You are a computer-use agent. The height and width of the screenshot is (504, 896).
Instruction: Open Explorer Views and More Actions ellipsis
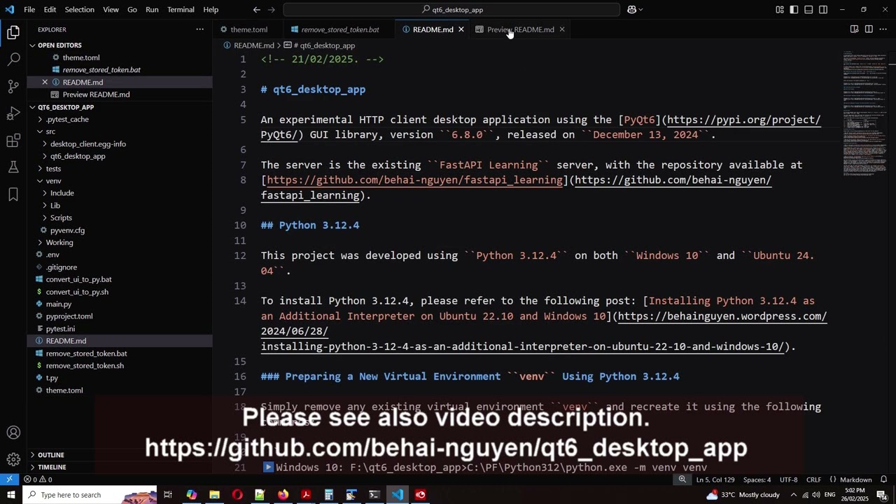199,29
